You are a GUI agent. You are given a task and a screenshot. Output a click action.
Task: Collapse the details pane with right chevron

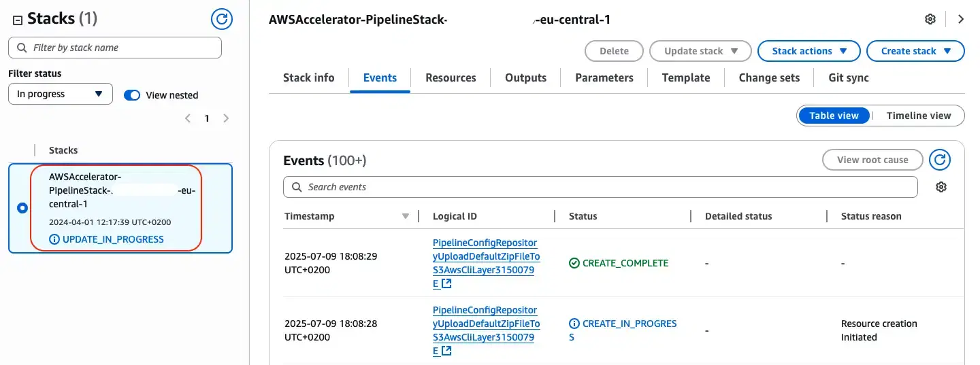[961, 19]
